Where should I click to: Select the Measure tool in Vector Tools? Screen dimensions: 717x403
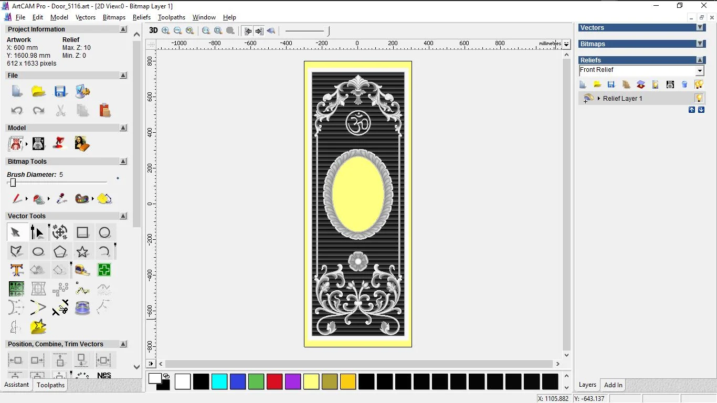coord(82,270)
